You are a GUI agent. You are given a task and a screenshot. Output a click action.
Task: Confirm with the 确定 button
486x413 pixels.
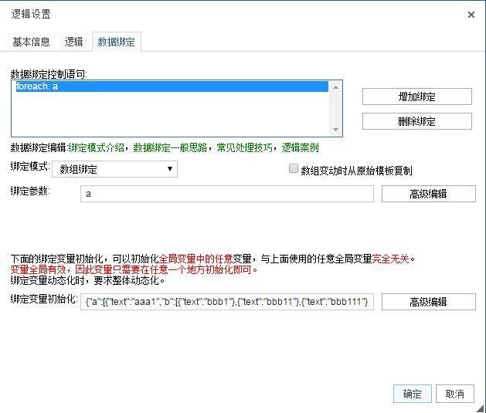pyautogui.click(x=412, y=394)
